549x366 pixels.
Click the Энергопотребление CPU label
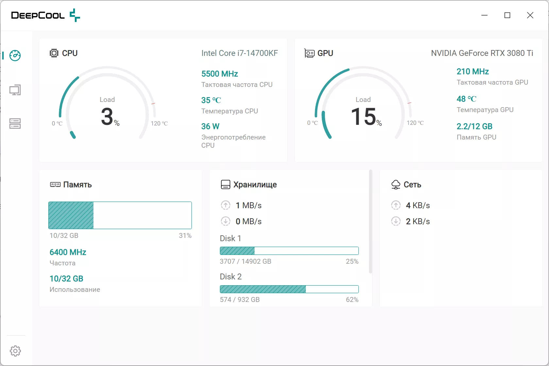(233, 141)
